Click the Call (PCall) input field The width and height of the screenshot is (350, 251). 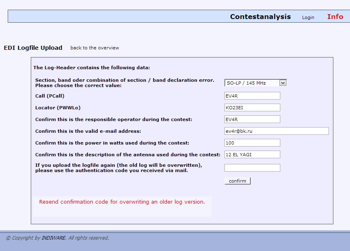(x=252, y=96)
